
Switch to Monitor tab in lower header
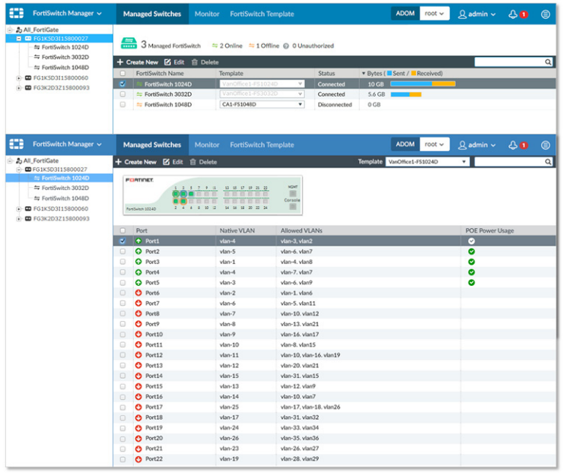tap(207, 145)
